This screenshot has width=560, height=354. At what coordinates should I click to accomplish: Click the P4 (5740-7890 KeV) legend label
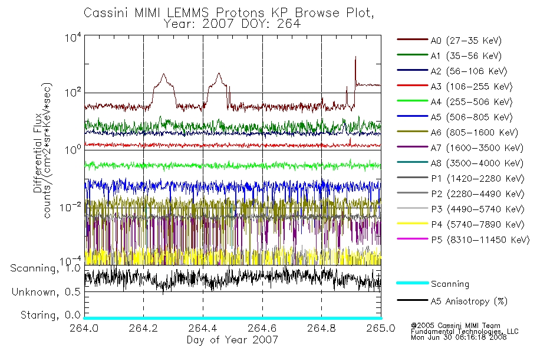pyautogui.click(x=477, y=225)
